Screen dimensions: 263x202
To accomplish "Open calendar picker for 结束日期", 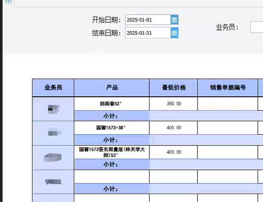I will point(174,33).
